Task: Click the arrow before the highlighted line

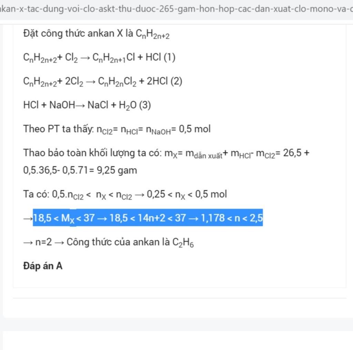Action: (x=28, y=219)
